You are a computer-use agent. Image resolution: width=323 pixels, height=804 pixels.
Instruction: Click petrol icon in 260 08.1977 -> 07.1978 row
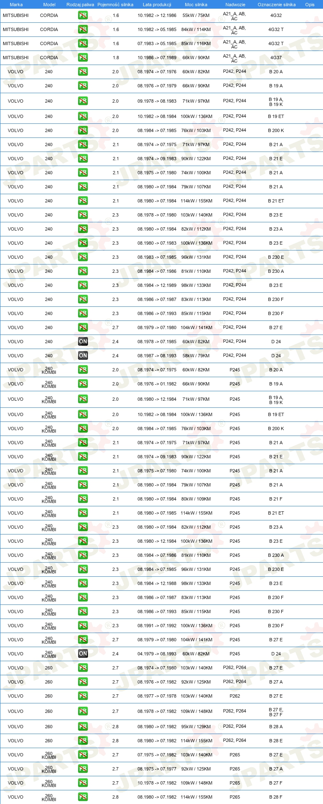[83, 696]
